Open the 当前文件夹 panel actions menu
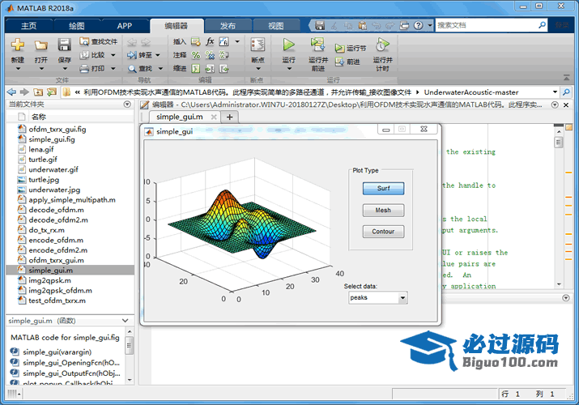Image resolution: width=579 pixels, height=405 pixels. pyautogui.click(x=127, y=104)
